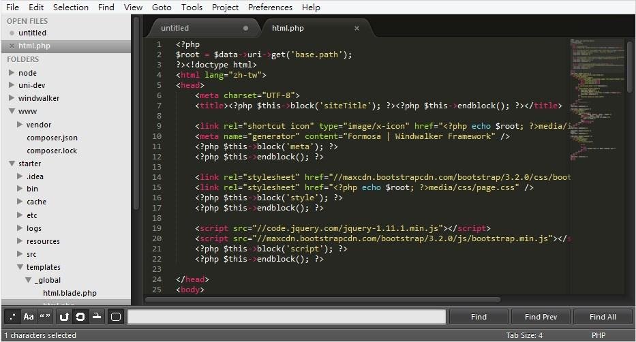
Task: Open the View menu
Action: 133,7
